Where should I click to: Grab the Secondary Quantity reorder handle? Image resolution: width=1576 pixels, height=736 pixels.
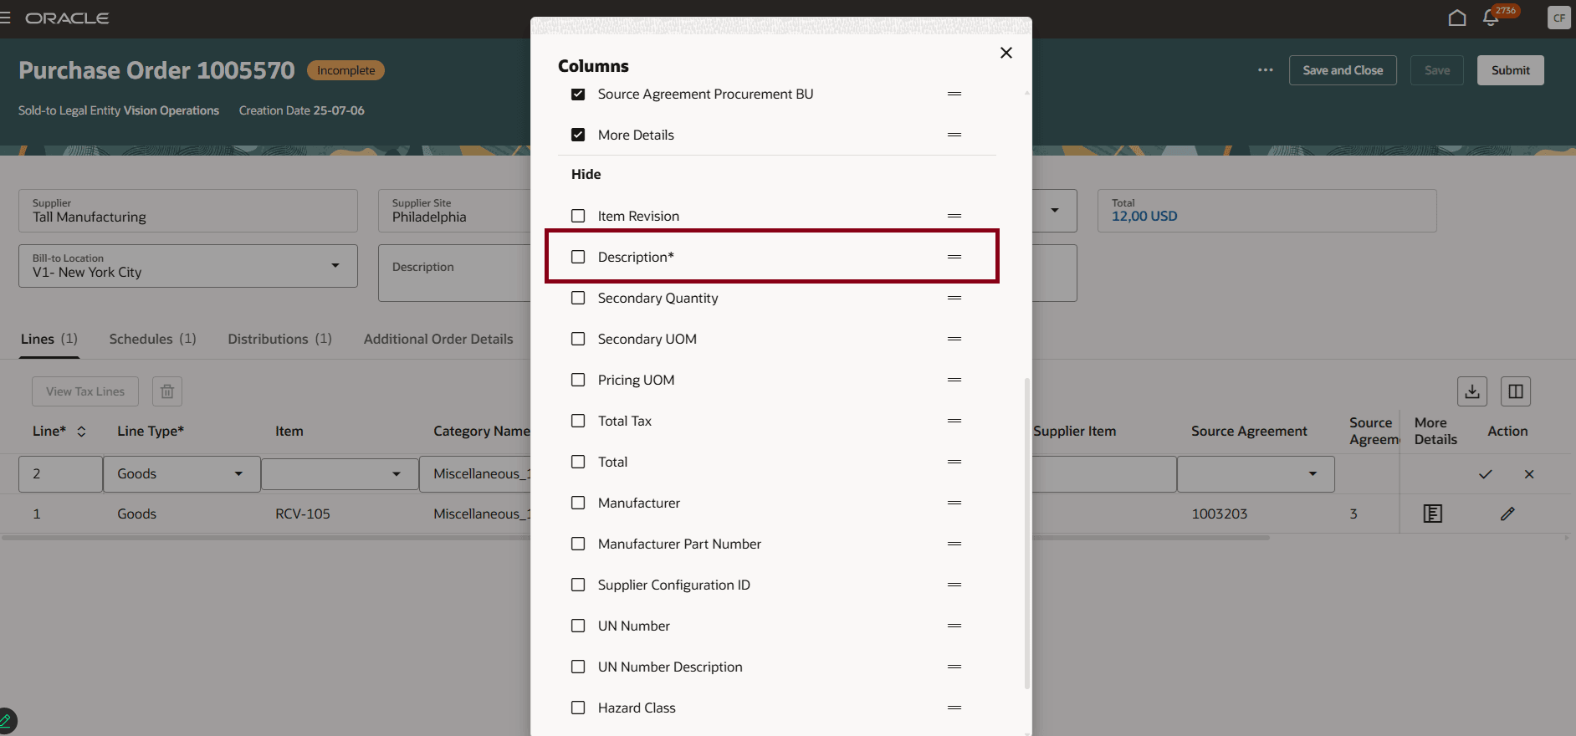click(x=954, y=298)
